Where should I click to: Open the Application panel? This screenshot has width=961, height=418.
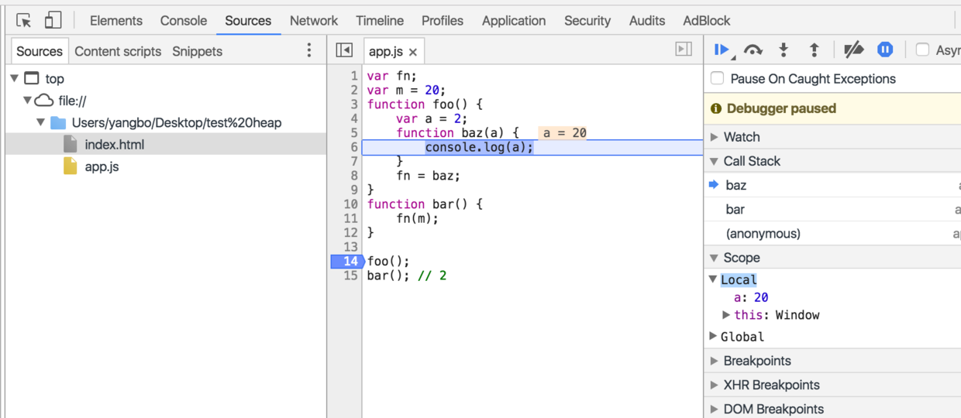click(x=514, y=21)
